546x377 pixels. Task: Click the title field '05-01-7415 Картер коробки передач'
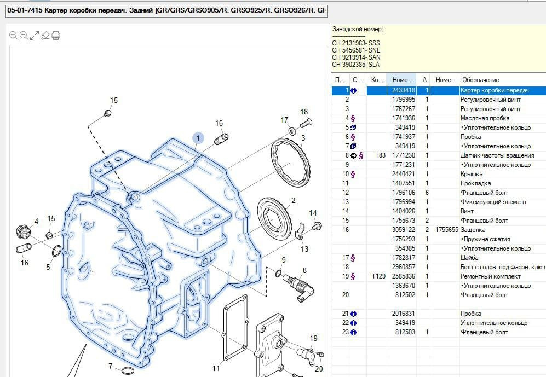point(167,10)
